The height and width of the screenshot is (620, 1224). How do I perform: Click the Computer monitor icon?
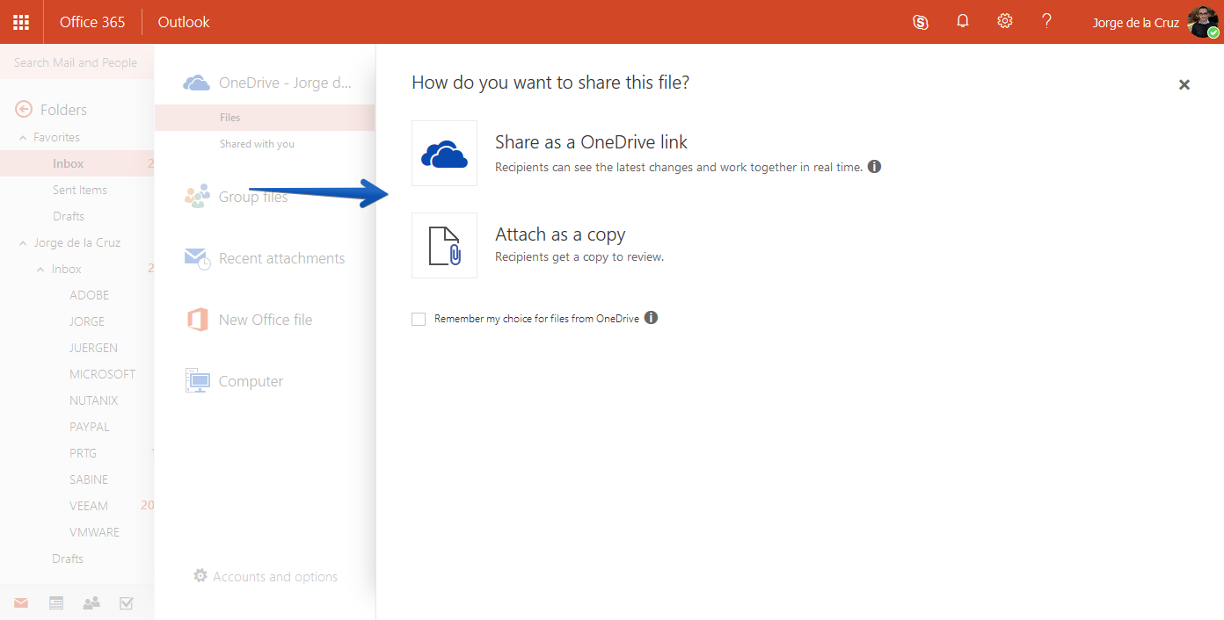[x=197, y=381]
